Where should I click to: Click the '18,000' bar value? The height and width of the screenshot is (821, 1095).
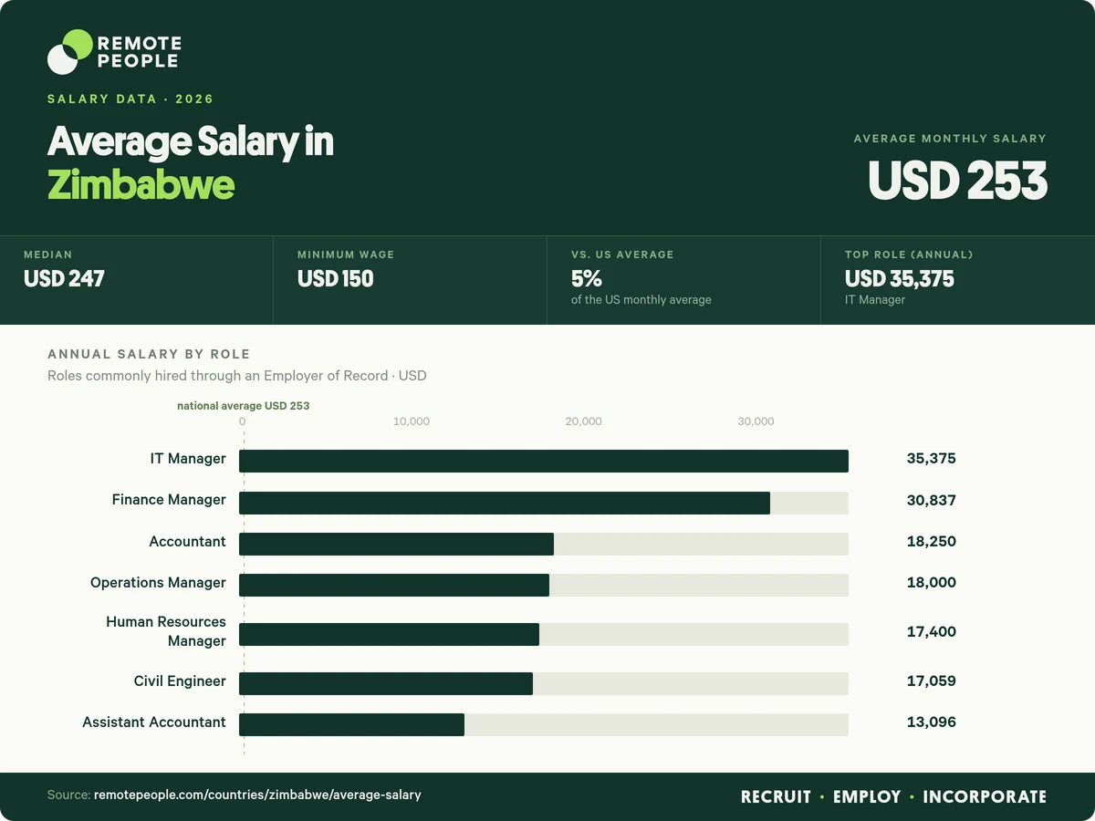(x=932, y=583)
